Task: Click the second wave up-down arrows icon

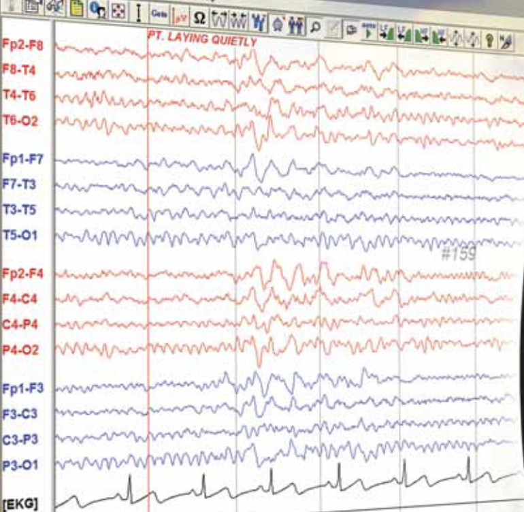Action: point(472,39)
